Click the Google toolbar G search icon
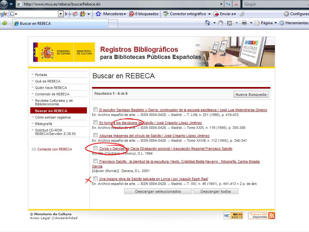Screen dimensions: 309x232 click(x=12, y=14)
